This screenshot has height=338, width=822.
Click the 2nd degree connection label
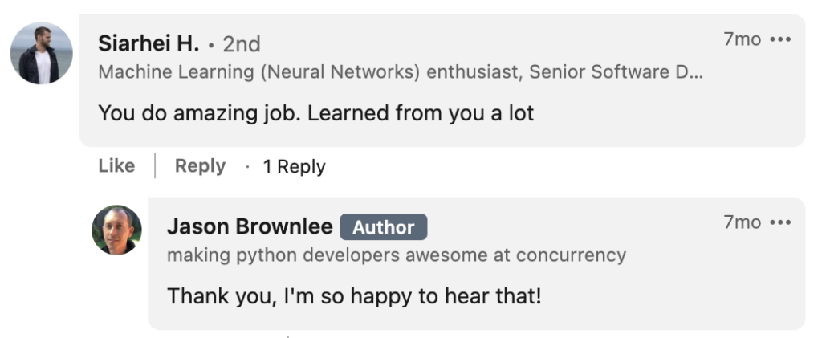pyautogui.click(x=242, y=43)
